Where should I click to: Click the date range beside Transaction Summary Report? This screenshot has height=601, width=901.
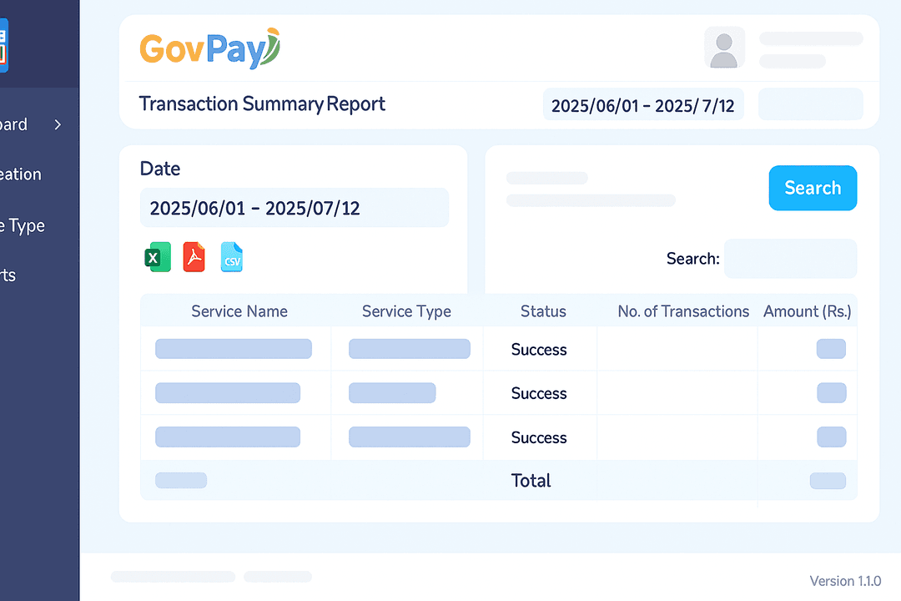tap(642, 105)
